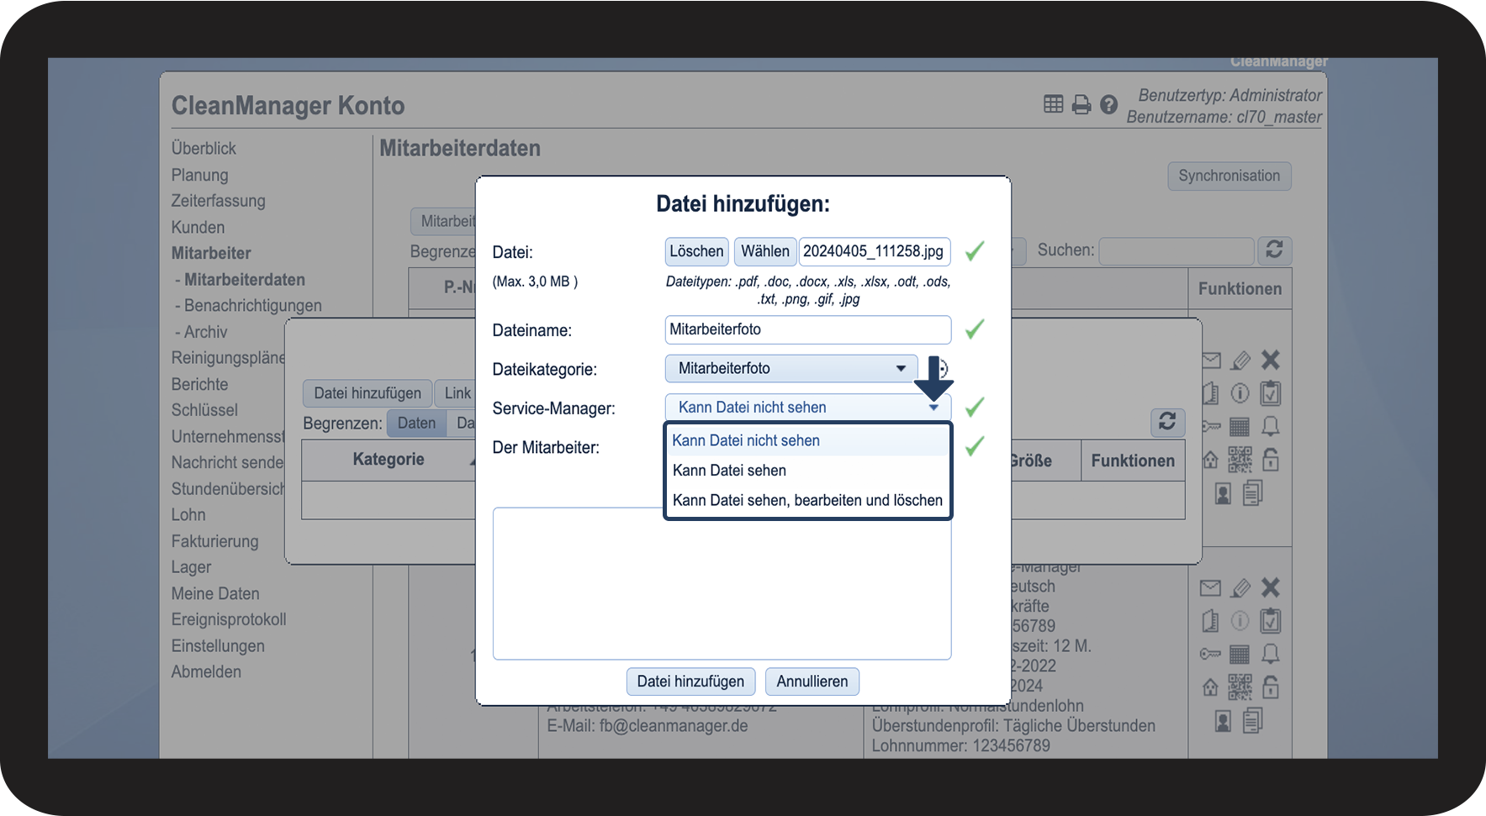
Task: Open Zeiterfassung in sidebar
Action: (x=218, y=201)
